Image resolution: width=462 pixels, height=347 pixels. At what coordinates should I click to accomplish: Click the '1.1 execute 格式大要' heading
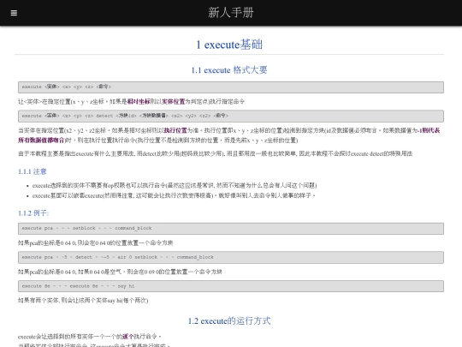tap(229, 70)
